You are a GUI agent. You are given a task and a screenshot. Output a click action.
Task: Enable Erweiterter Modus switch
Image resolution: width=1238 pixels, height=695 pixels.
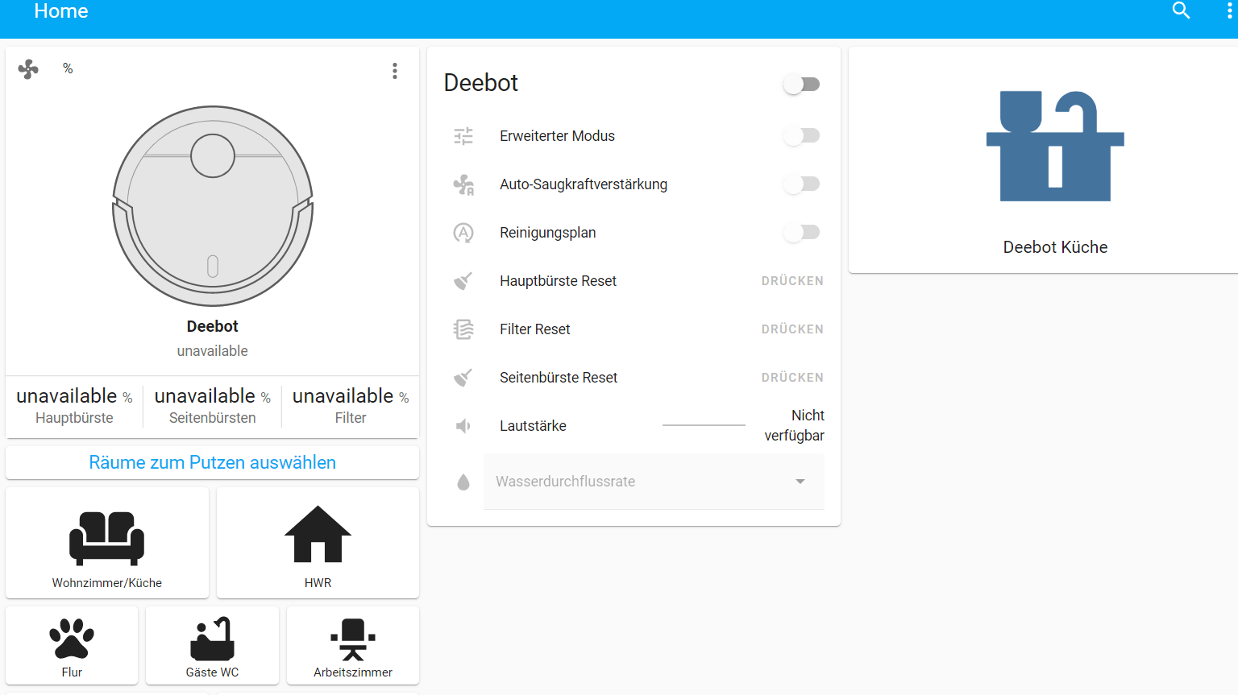point(801,136)
